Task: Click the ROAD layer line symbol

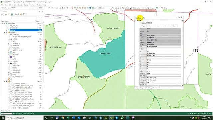Action: [x=11, y=63]
